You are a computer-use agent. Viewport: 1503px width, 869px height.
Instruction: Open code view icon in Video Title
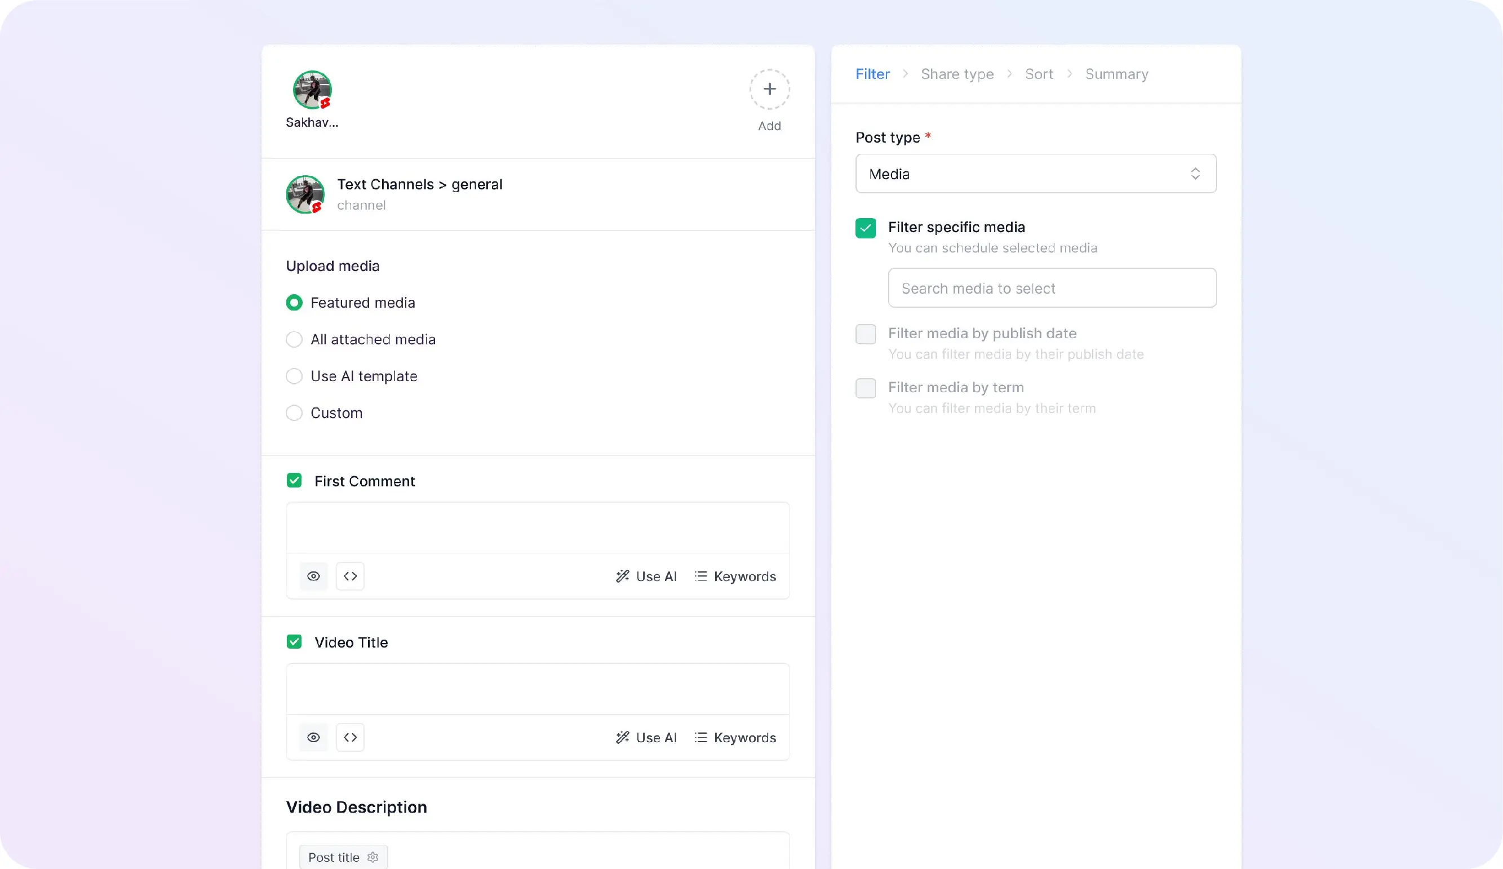(350, 737)
